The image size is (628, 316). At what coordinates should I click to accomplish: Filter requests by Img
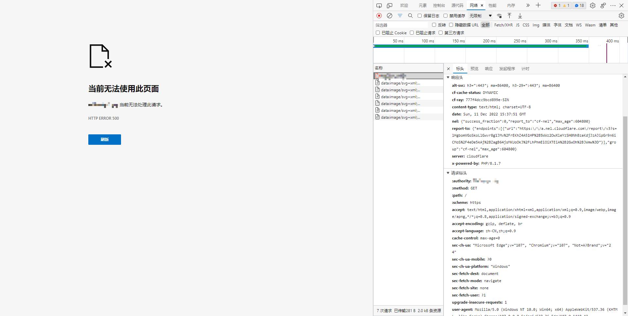(x=536, y=25)
